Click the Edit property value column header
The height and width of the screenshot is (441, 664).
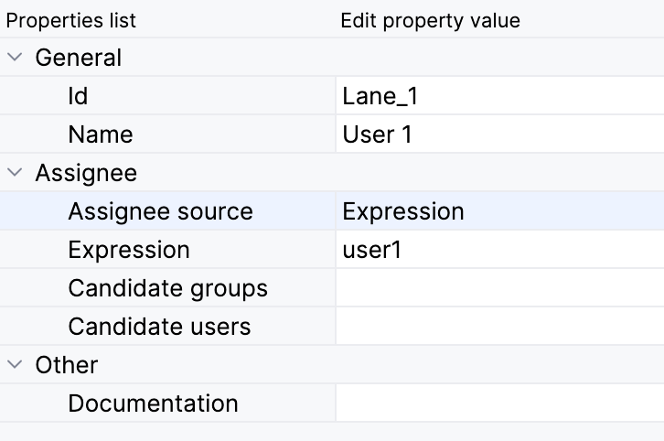[430, 20]
